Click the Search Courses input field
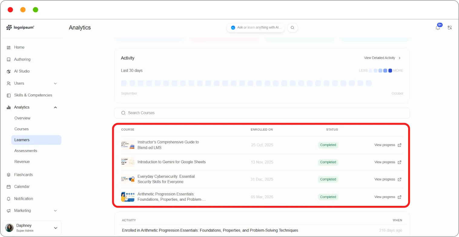The height and width of the screenshot is (237, 459). tap(262, 113)
